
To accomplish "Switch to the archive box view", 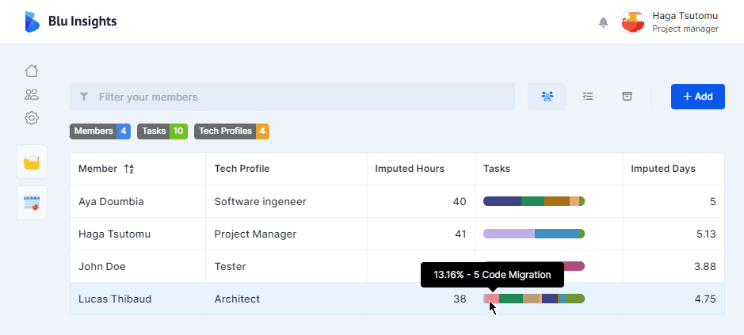I will [x=628, y=97].
